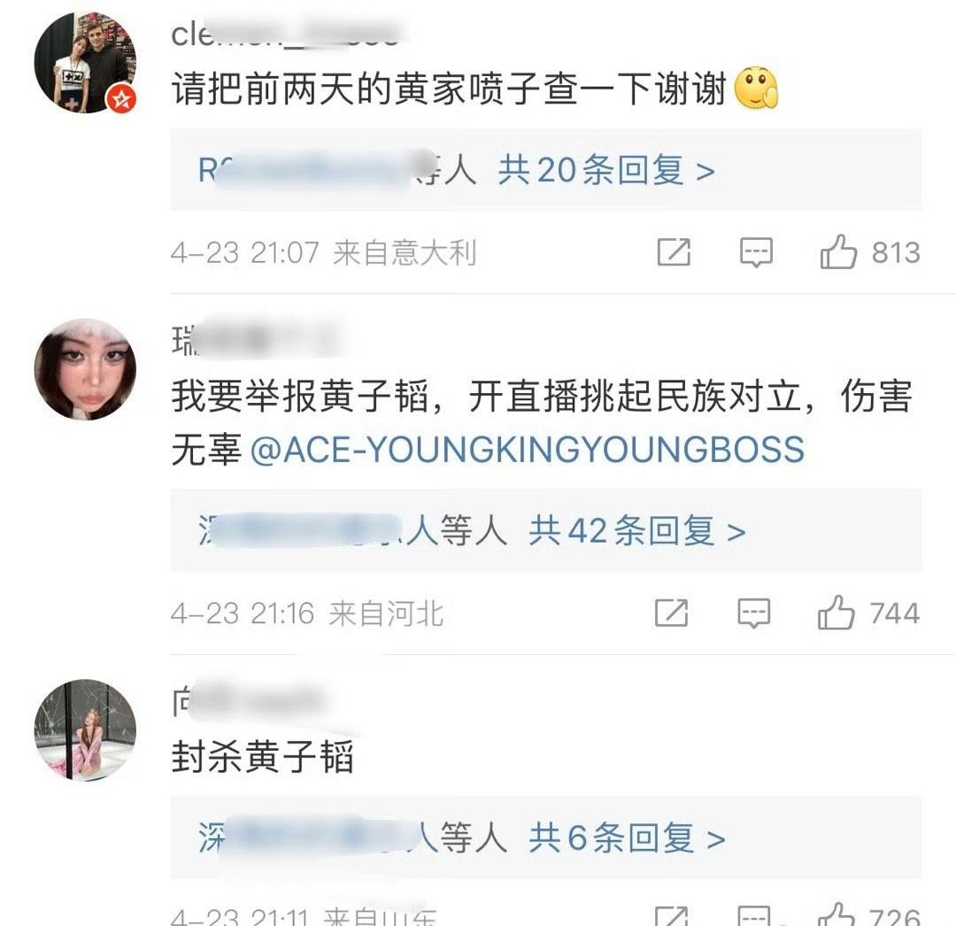
Task: Expand the 共6条回复 replies
Action: 628,838
